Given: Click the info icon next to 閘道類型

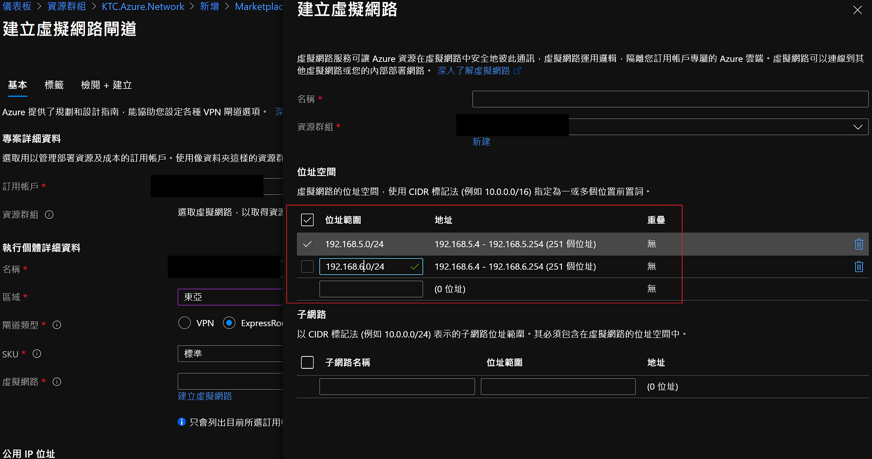Looking at the screenshot, I should coord(56,325).
